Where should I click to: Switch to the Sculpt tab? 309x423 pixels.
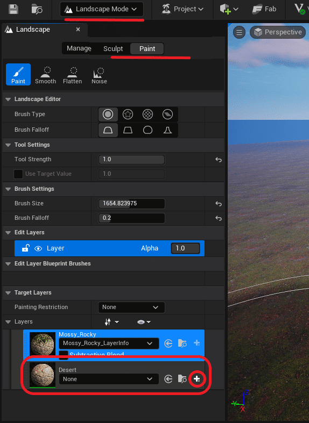[x=113, y=49]
